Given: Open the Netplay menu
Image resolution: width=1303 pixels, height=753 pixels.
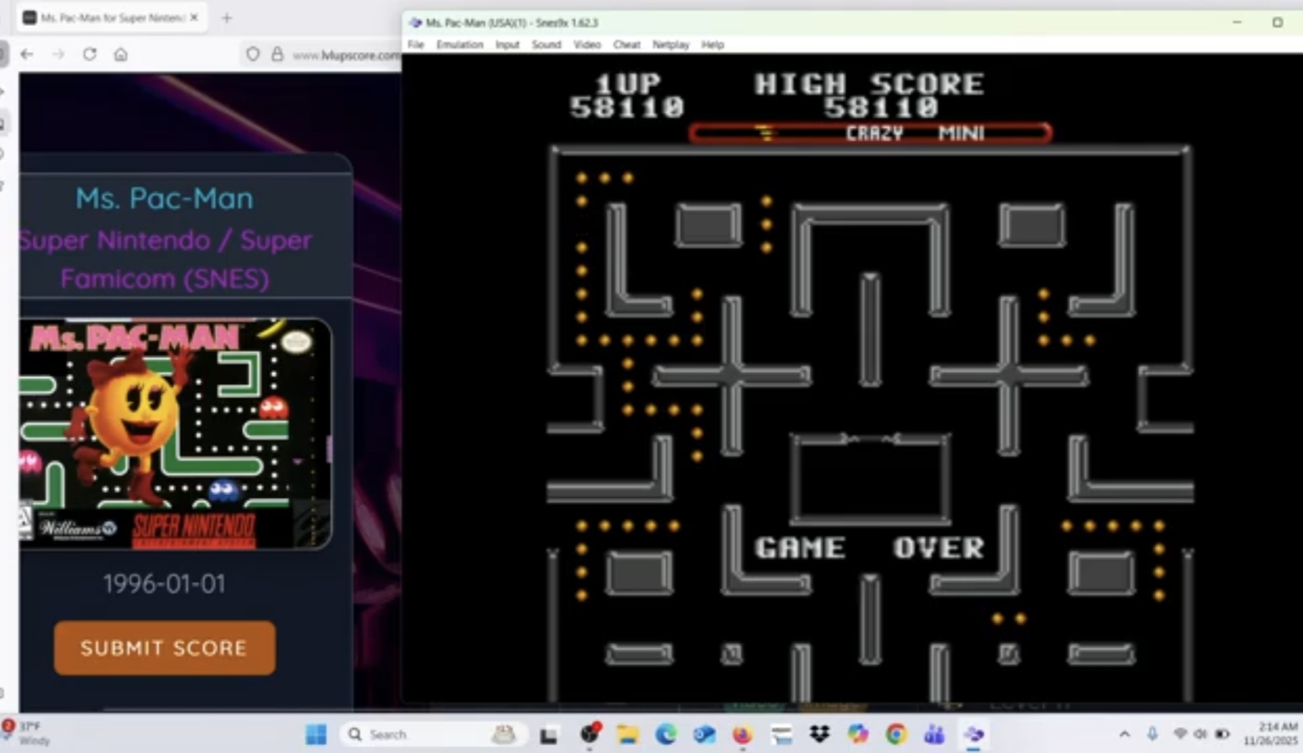Looking at the screenshot, I should point(670,45).
